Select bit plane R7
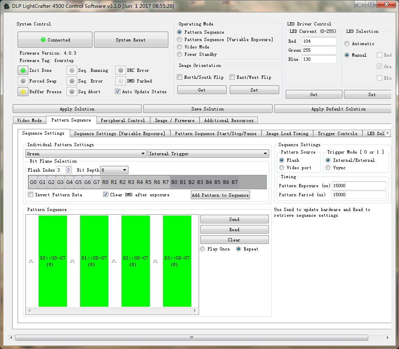This screenshot has height=349, width=399. 166,182
